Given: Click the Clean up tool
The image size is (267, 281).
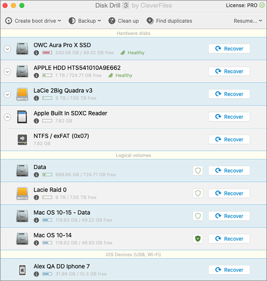Looking at the screenshot, I should (x=123, y=21).
